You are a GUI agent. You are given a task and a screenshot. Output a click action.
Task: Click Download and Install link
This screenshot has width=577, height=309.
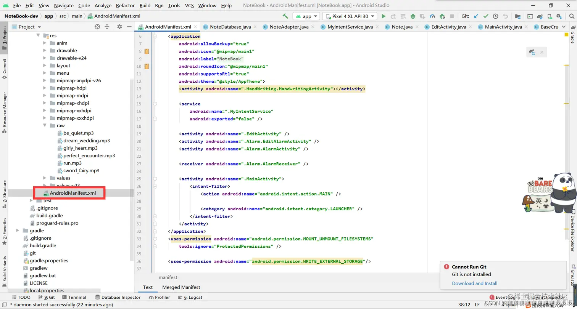[x=474, y=283]
